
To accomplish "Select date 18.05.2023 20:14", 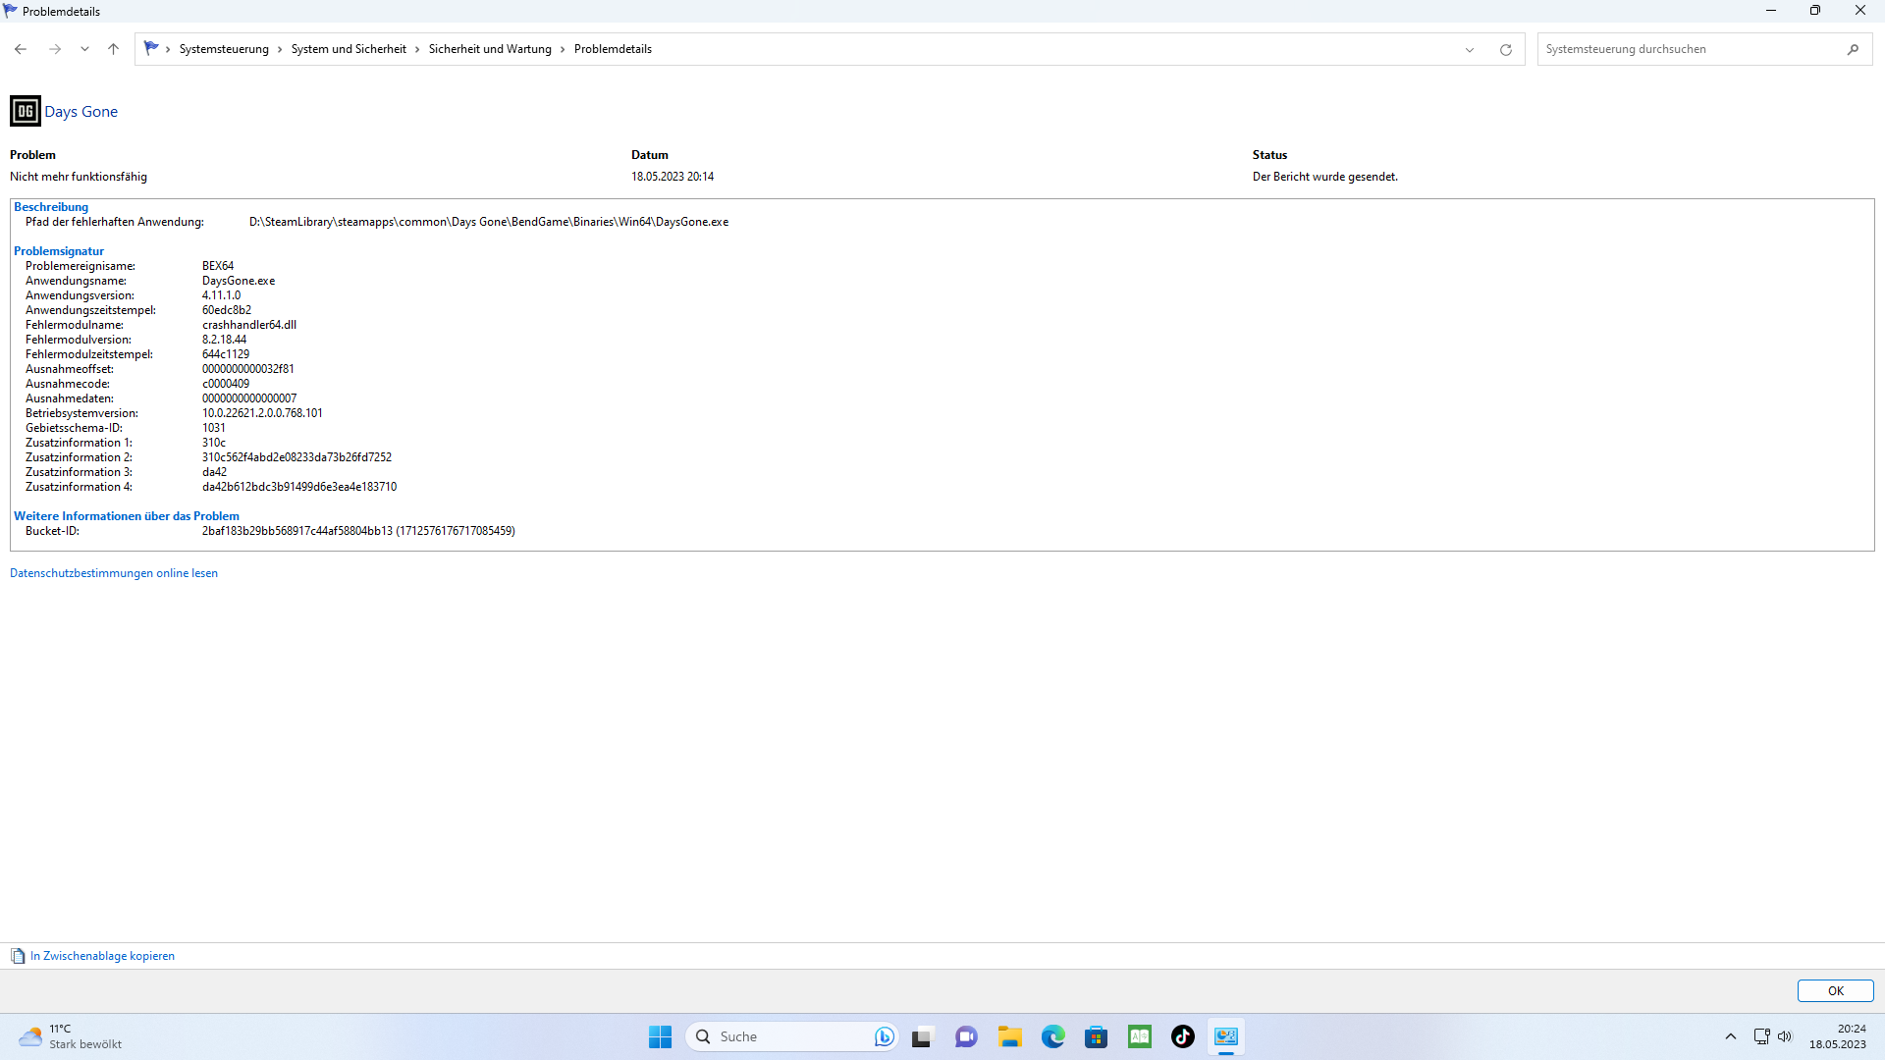I will click(x=673, y=177).
